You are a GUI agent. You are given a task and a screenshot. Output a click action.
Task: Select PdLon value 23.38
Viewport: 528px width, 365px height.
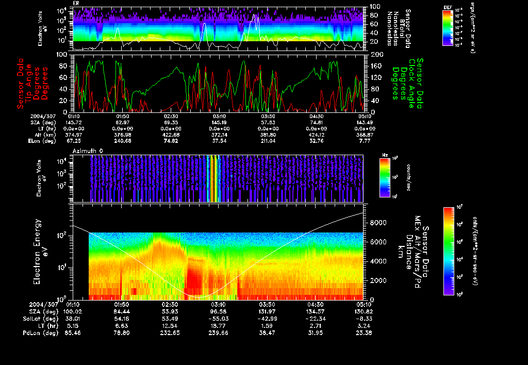click(364, 333)
